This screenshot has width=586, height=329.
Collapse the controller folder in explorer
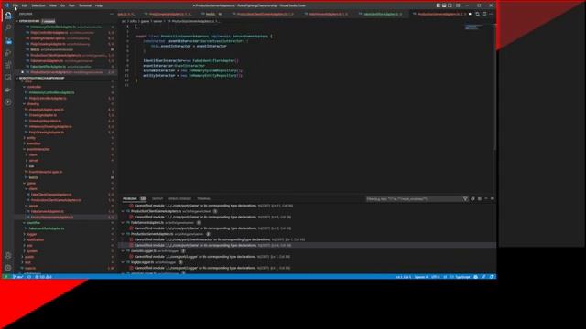point(34,87)
